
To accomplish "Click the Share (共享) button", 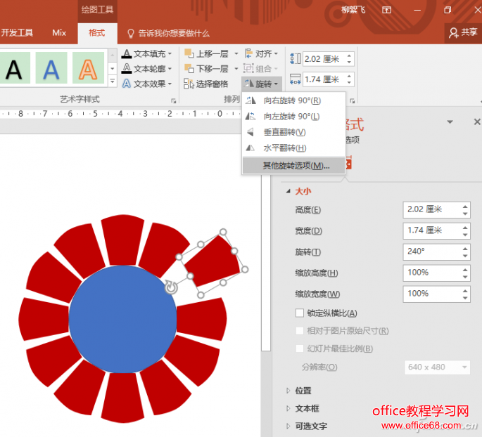I will click(463, 32).
